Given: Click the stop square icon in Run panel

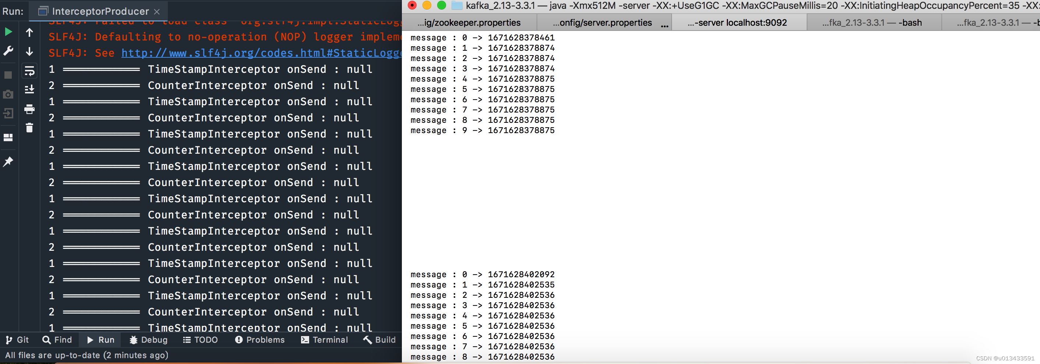Looking at the screenshot, I should 8,75.
